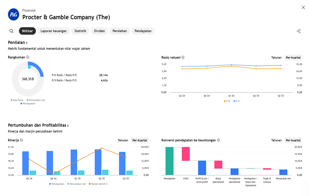This screenshot has height=196, width=309.
Task: Toggle Pemasukan net legend under donut chart
Action: click(x=36, y=100)
